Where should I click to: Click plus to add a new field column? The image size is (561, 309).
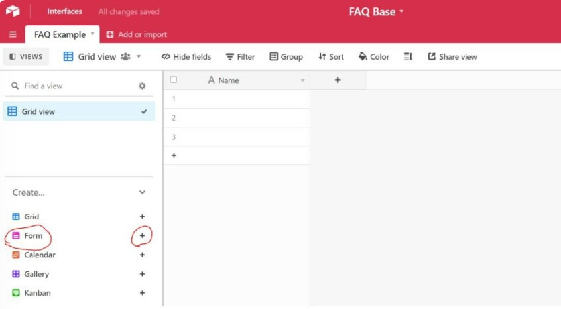338,80
